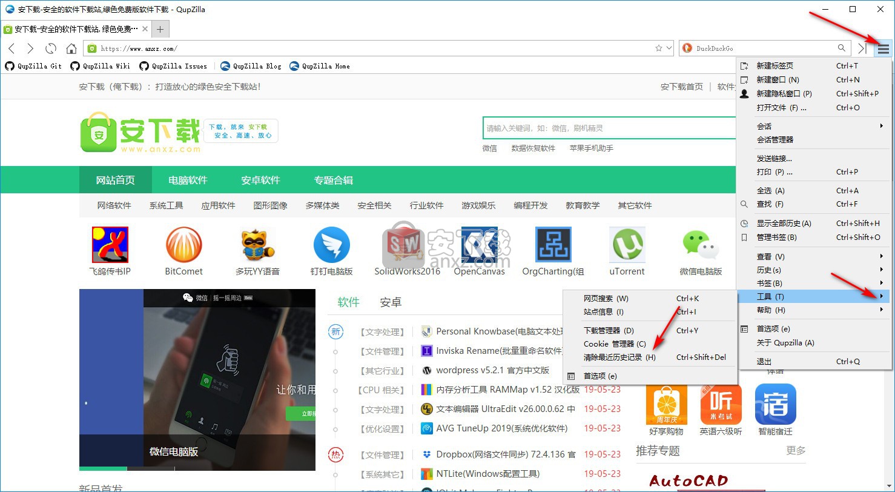Bookmark the page with the star icon

click(659, 48)
